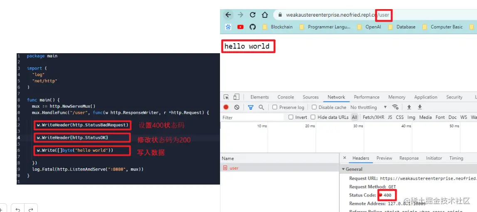Open the Blockchain bookmark folder
477x212 pixels.
[278, 27]
